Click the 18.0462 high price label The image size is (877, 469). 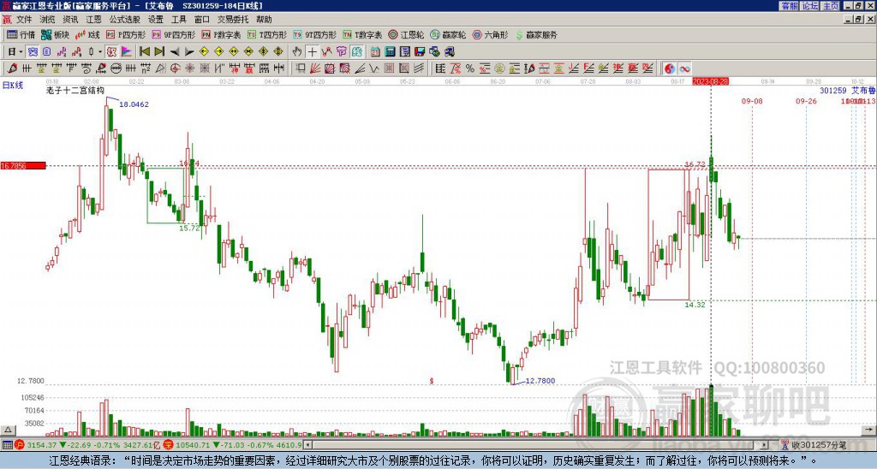[134, 104]
